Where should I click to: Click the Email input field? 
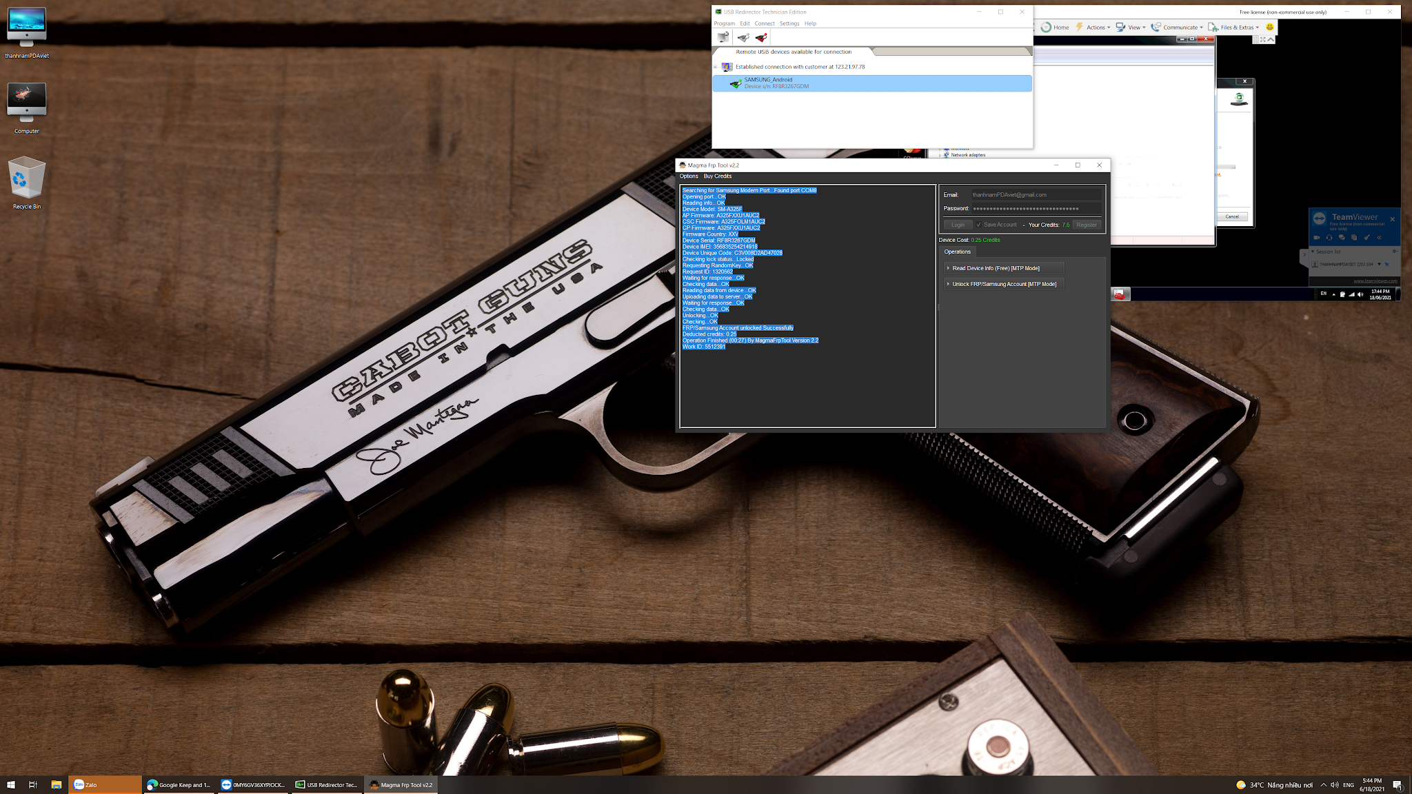(1036, 195)
